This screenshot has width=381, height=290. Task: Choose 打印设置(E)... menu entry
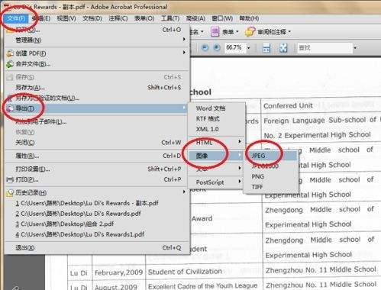(x=97, y=169)
